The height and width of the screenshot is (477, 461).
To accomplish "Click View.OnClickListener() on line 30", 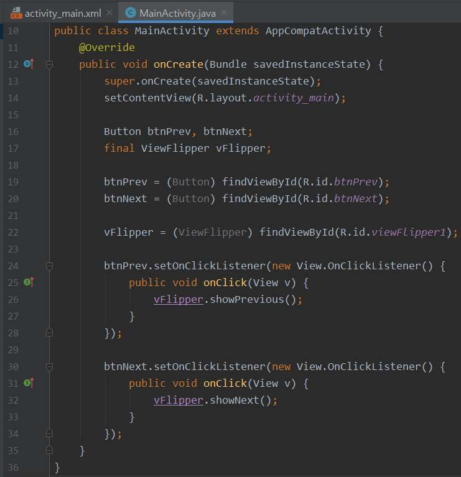I will point(365,366).
